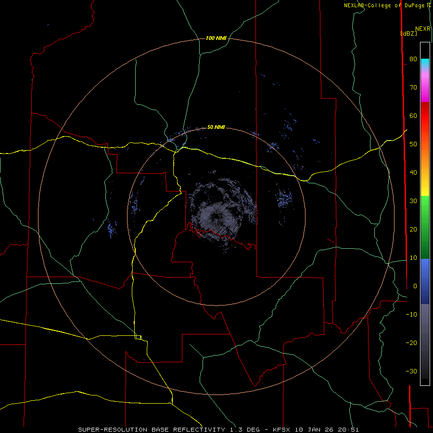Click the 10 value on the dBZ scale
The width and height of the screenshot is (433, 433).
coord(413,258)
